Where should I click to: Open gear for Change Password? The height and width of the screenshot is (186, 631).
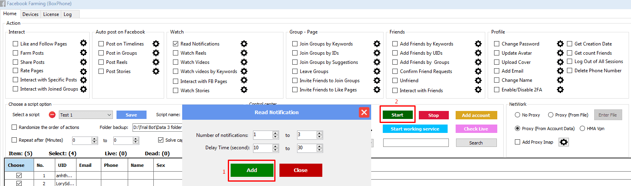tap(560, 44)
